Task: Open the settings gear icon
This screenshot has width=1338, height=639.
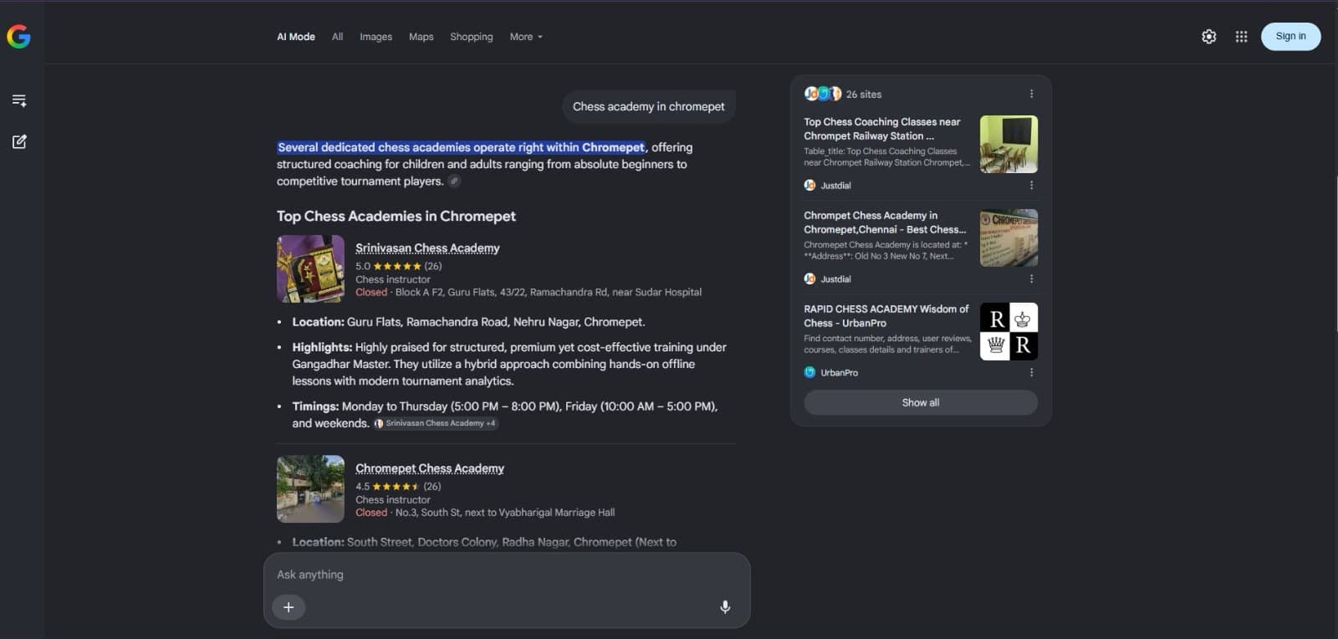Action: [x=1208, y=37]
